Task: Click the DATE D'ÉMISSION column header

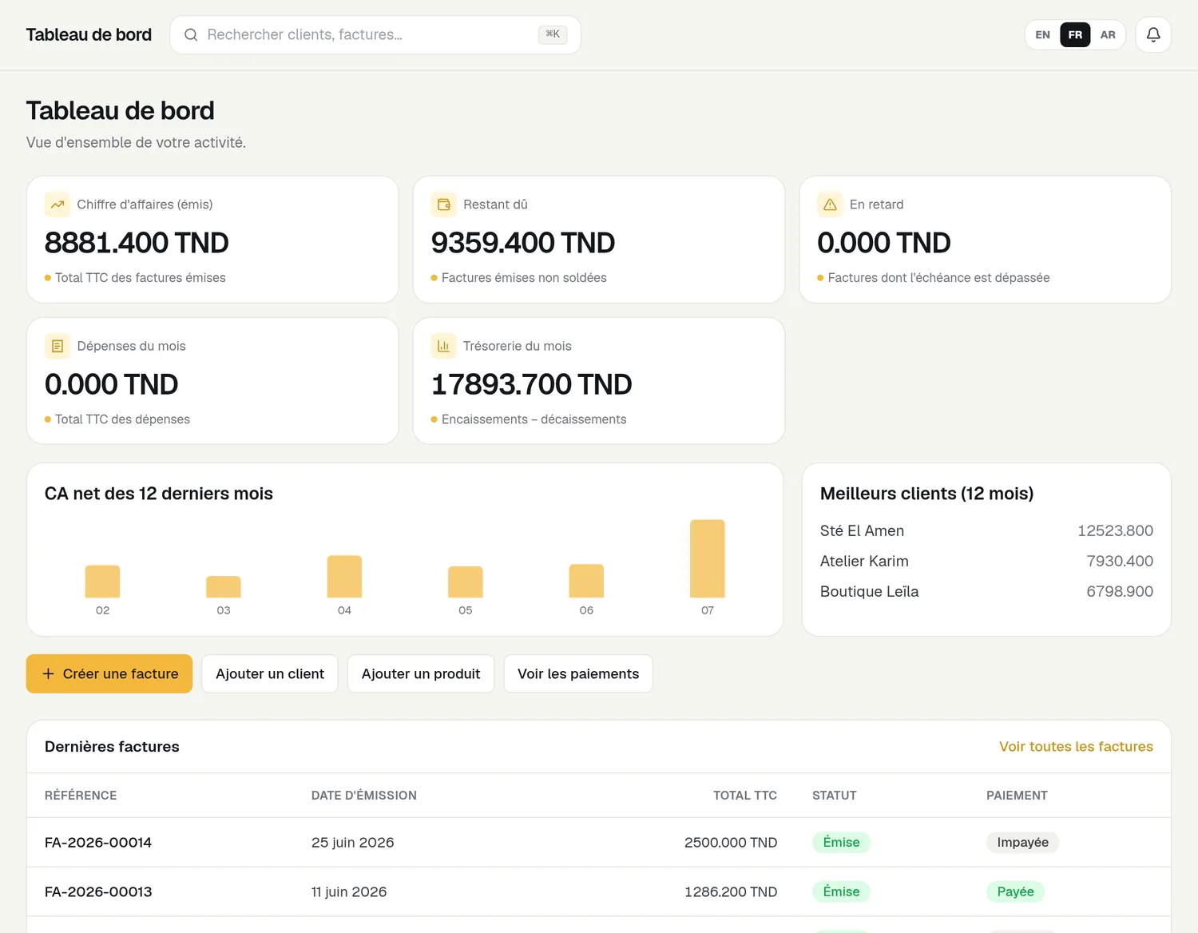Action: [x=364, y=796]
